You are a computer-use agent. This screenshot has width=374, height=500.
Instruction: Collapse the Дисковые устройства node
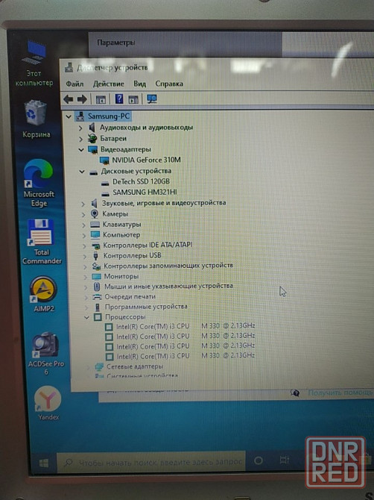click(x=82, y=172)
